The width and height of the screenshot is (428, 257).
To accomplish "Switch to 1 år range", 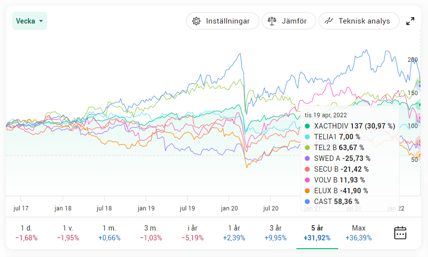I will (234, 233).
